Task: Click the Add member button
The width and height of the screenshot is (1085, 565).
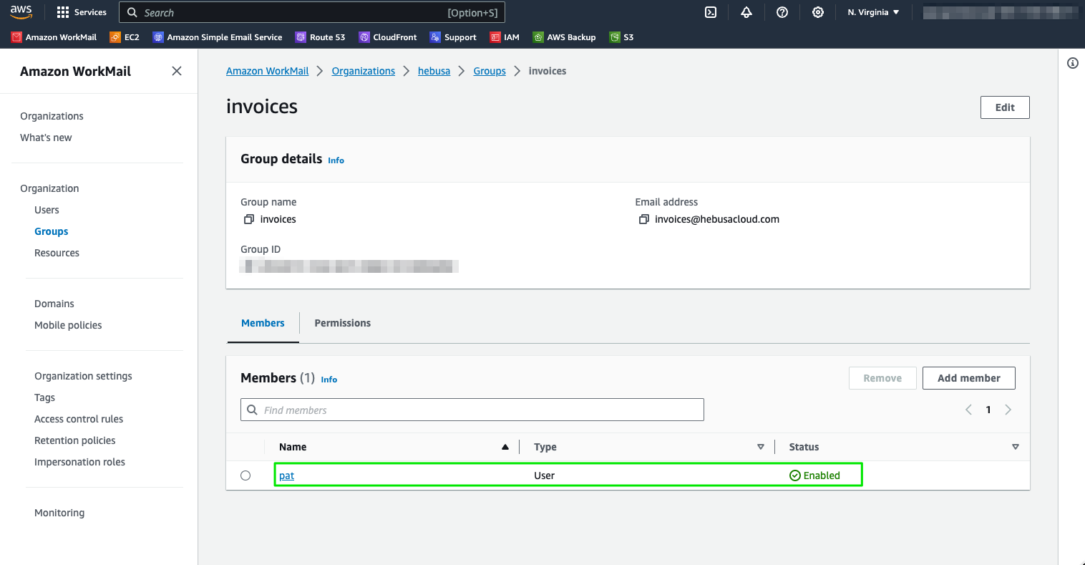Action: [x=968, y=378]
